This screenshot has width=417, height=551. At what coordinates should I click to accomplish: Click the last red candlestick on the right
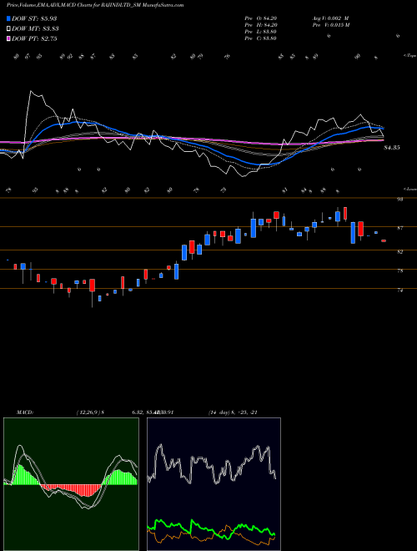tap(384, 240)
